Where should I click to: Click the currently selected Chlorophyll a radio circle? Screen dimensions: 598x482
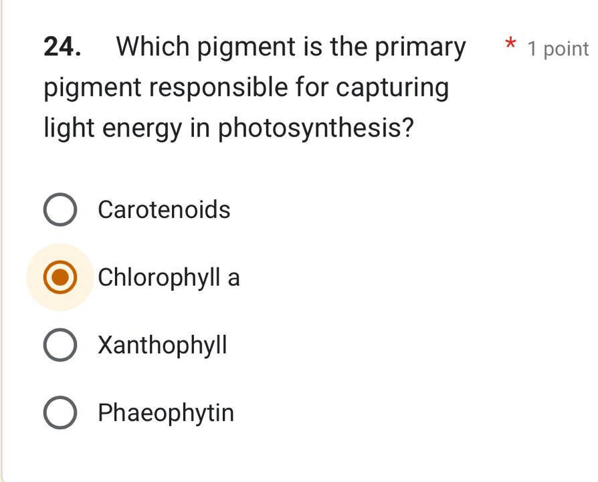(60, 277)
